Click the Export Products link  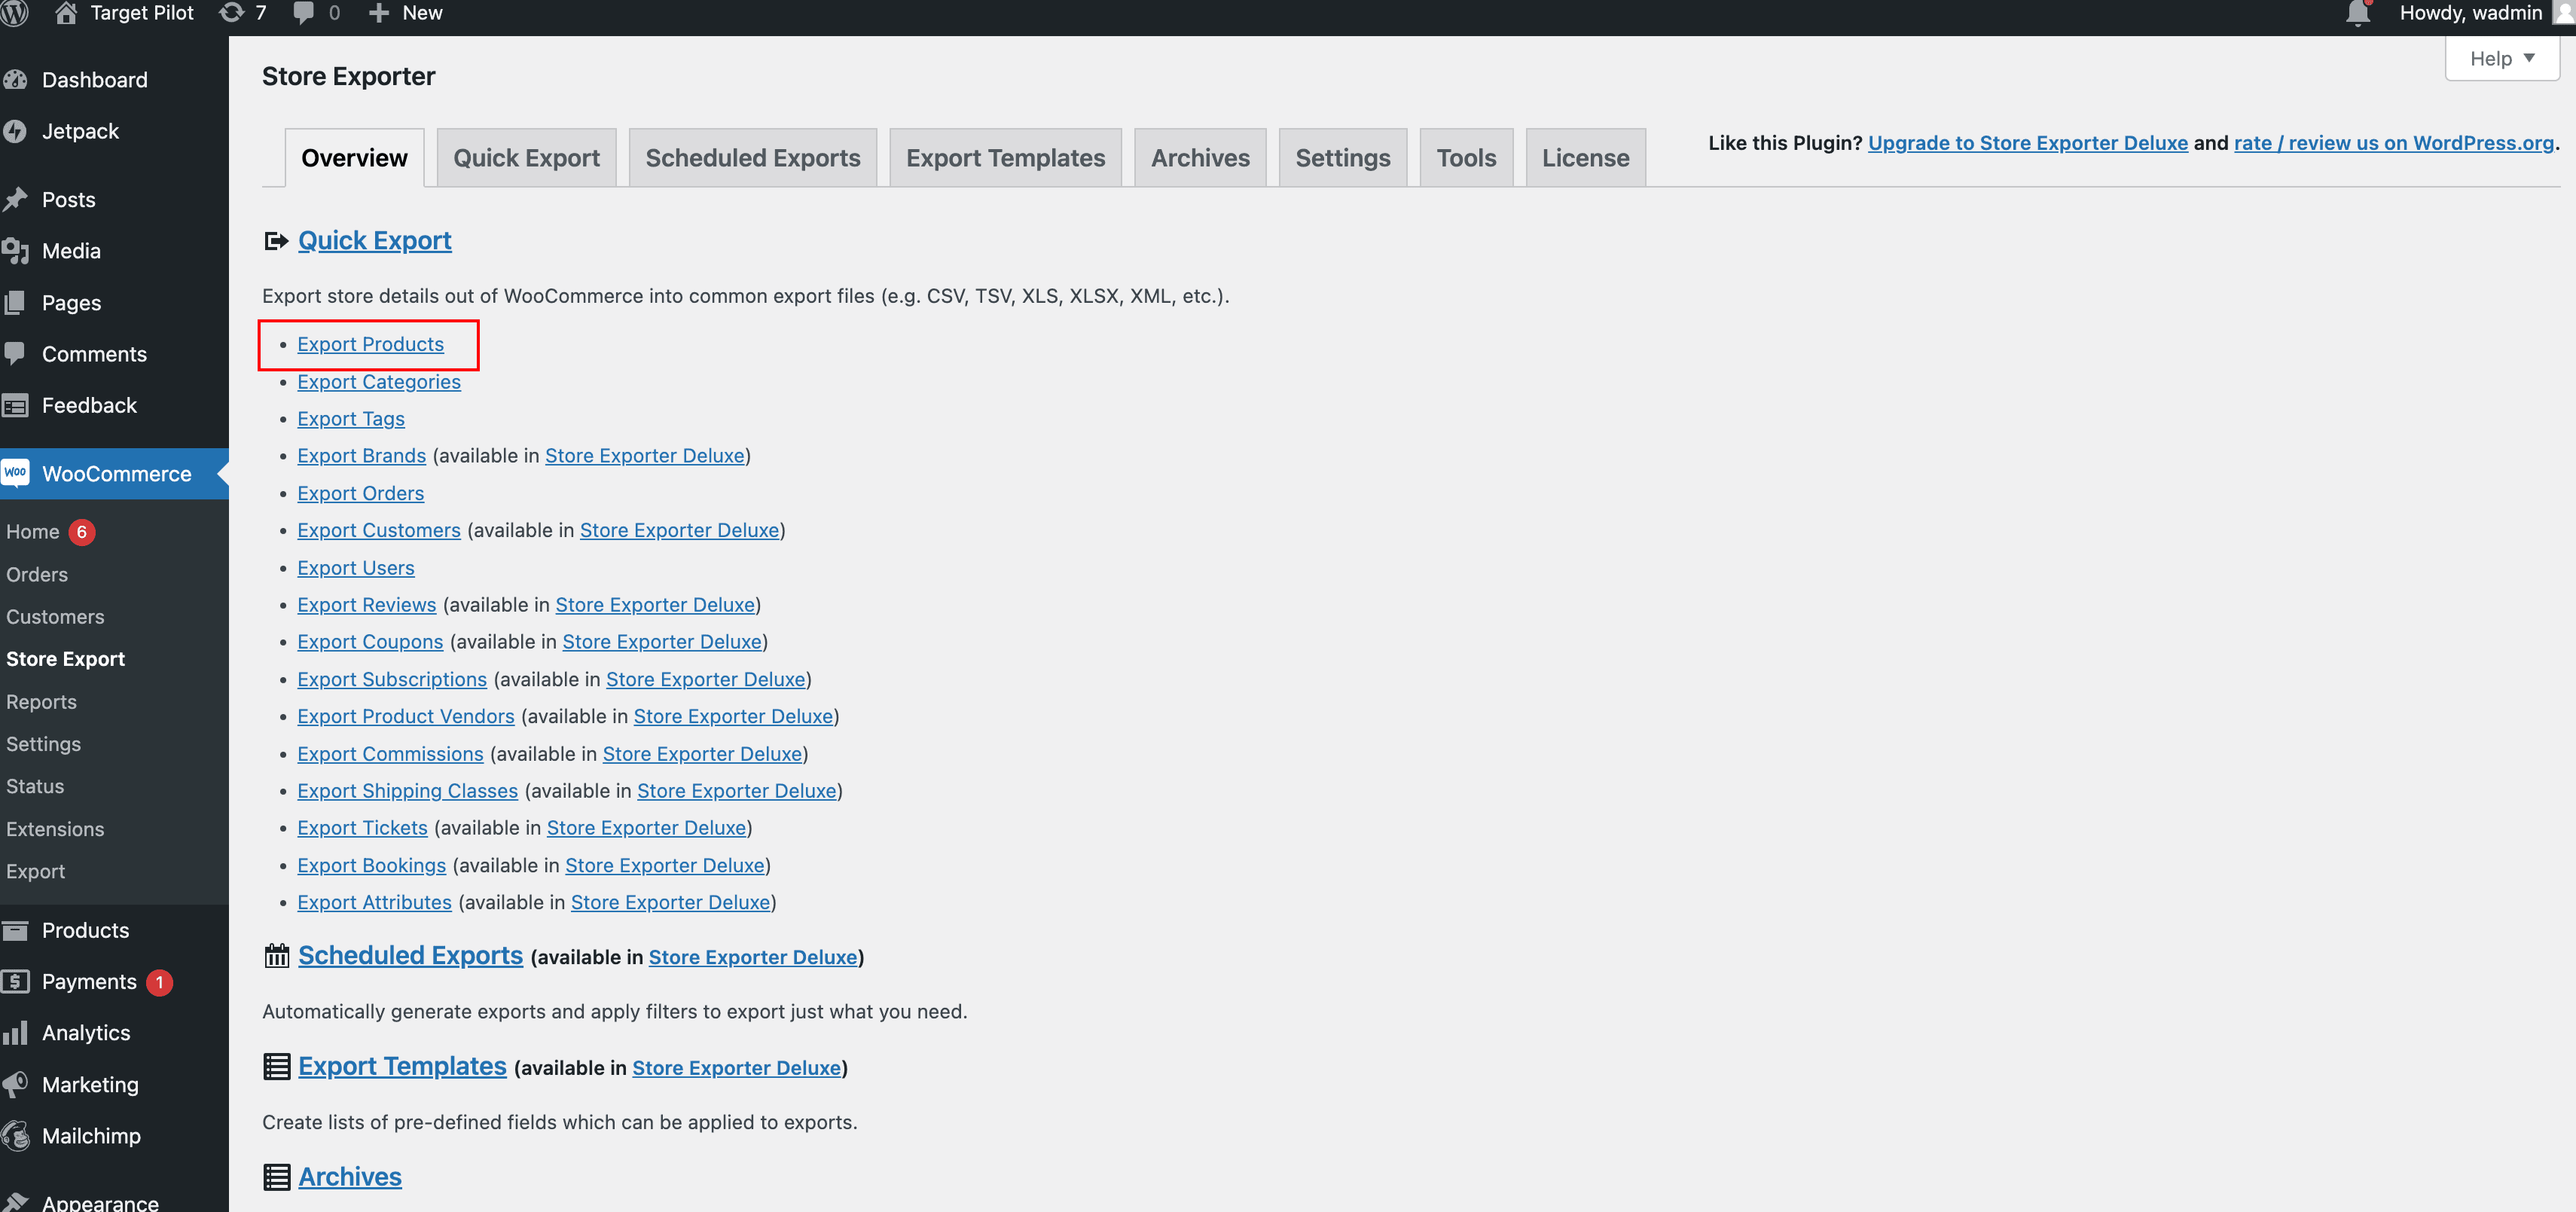coord(370,343)
